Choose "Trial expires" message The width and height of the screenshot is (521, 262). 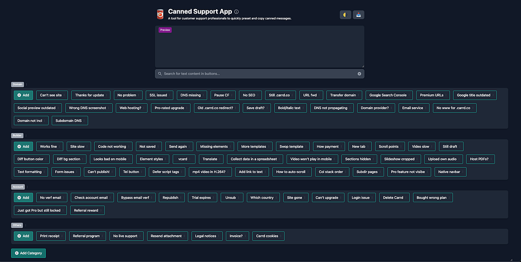click(x=203, y=198)
